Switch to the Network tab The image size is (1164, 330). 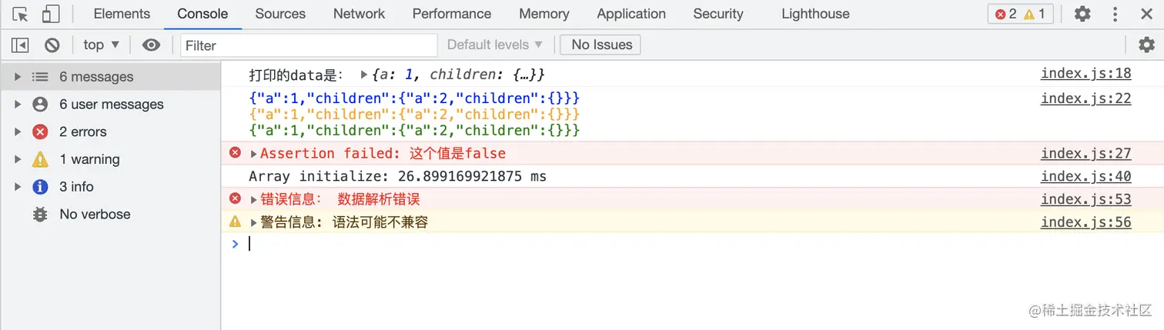359,14
